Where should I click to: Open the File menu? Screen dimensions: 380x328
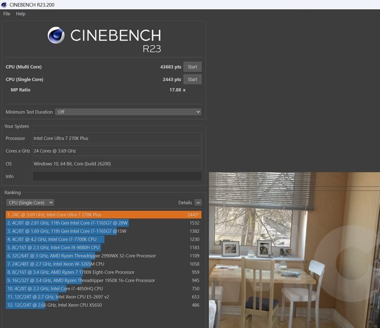[x=6, y=14]
